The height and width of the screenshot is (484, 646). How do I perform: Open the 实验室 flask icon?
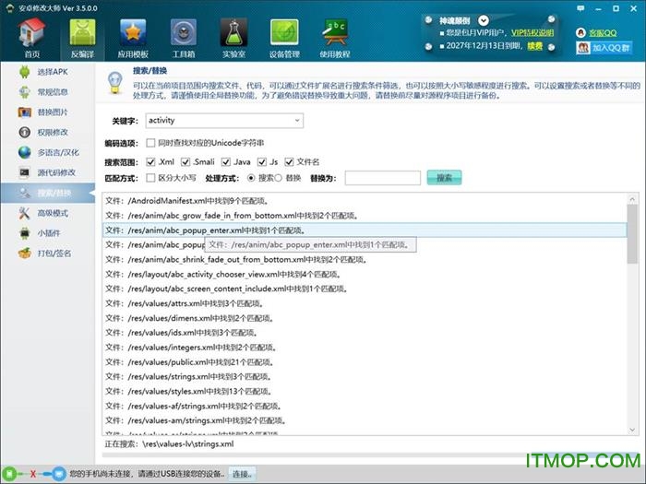232,35
